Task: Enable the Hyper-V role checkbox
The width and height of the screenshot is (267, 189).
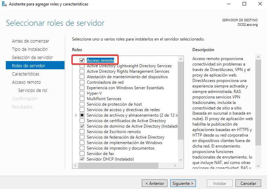Action: point(82,93)
